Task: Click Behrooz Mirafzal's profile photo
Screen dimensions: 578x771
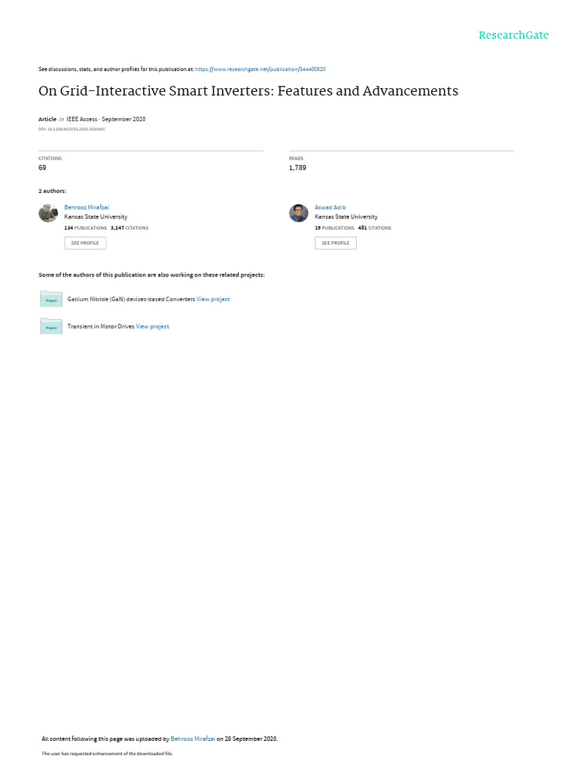Action: pyautogui.click(x=48, y=213)
